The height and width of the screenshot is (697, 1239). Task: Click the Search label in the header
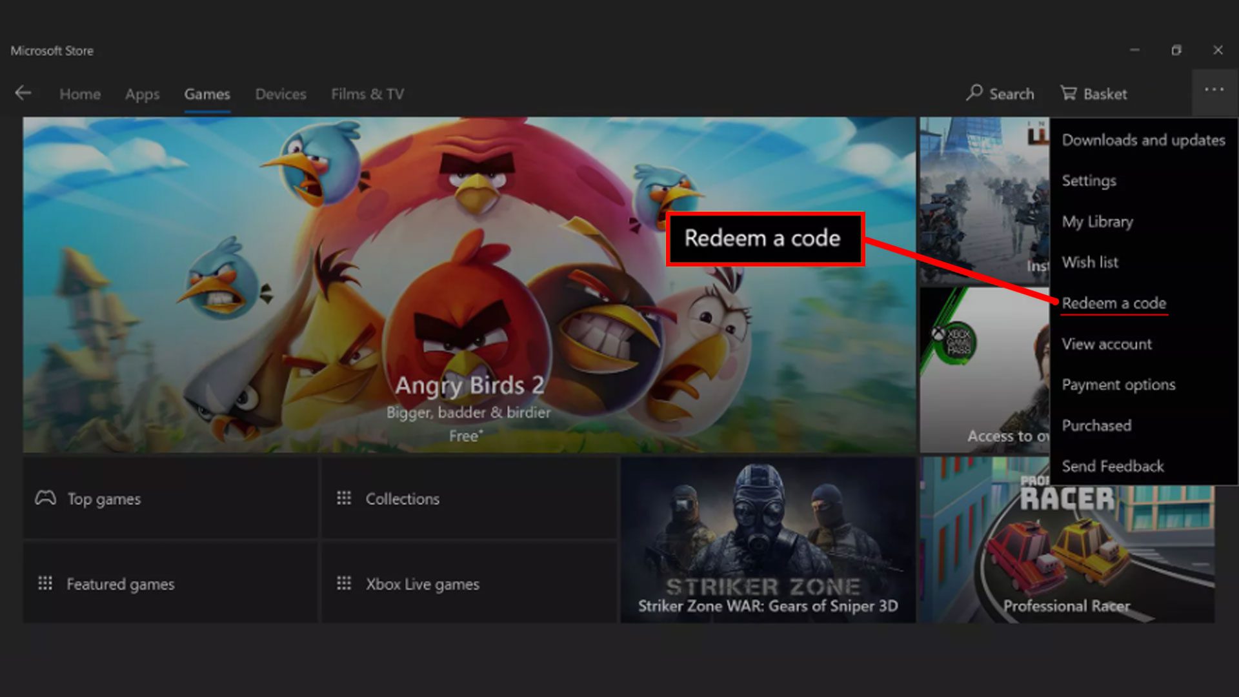(x=1012, y=94)
